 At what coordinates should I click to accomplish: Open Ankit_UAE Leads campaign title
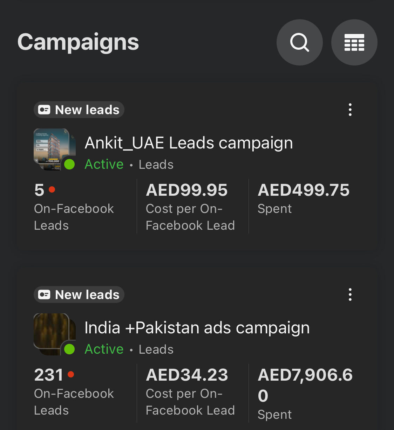click(189, 143)
